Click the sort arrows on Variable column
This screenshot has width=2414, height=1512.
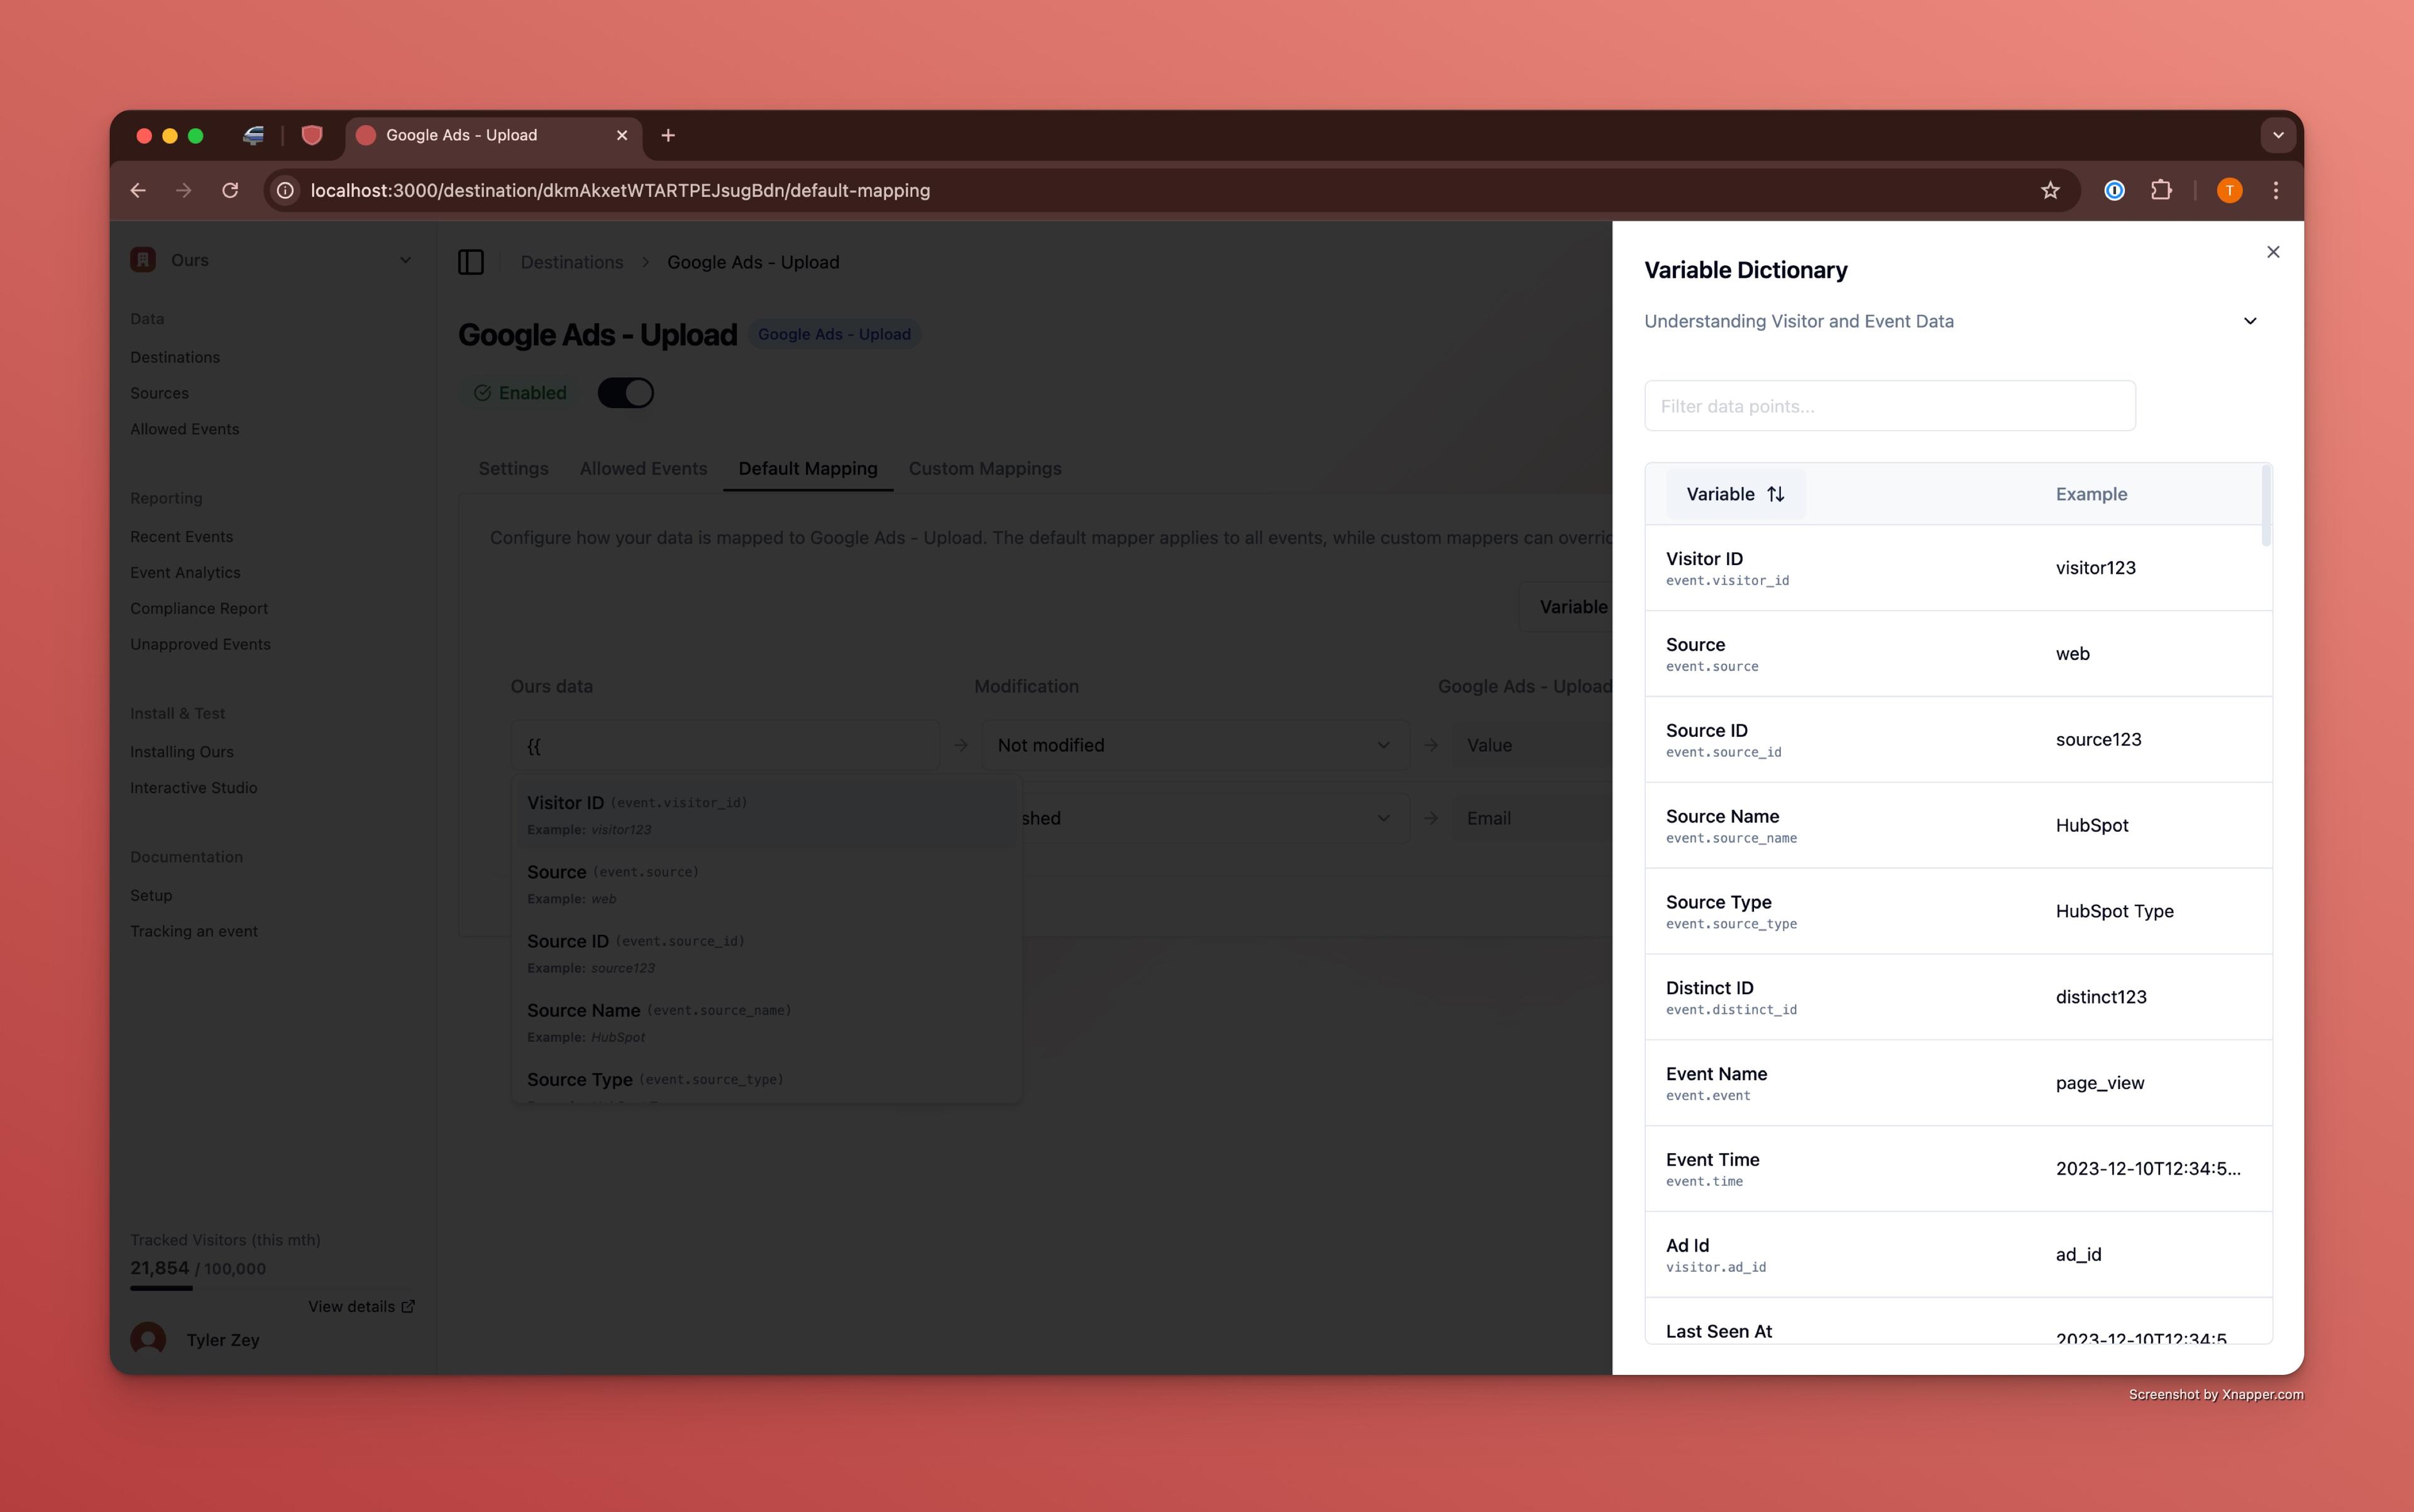click(x=1775, y=494)
